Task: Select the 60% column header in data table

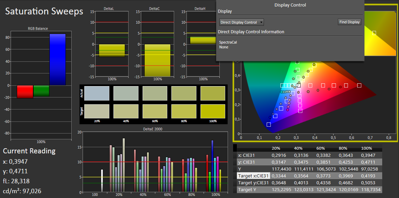Action: [x=321, y=149]
